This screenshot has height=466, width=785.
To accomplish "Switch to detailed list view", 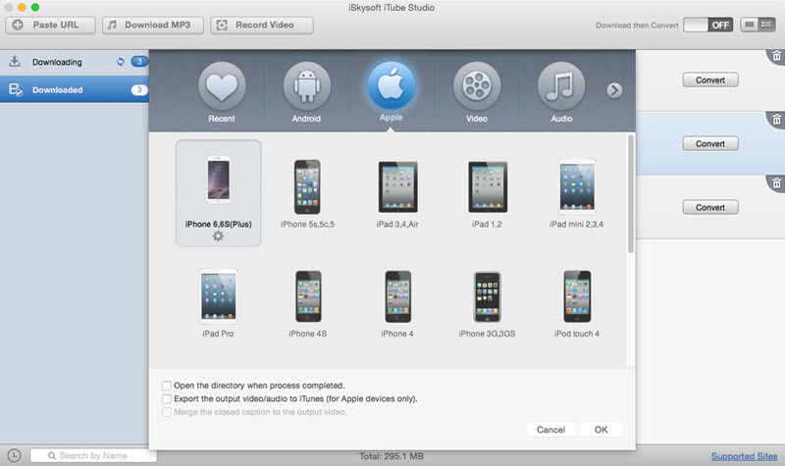I will 766,25.
